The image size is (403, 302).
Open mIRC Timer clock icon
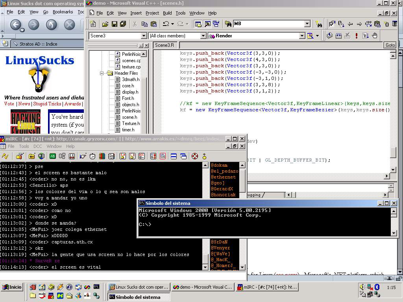[x=92, y=156]
